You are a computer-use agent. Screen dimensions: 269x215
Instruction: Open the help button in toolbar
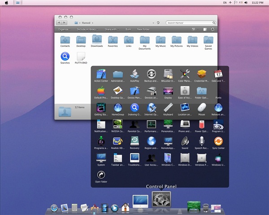[x=213, y=29]
